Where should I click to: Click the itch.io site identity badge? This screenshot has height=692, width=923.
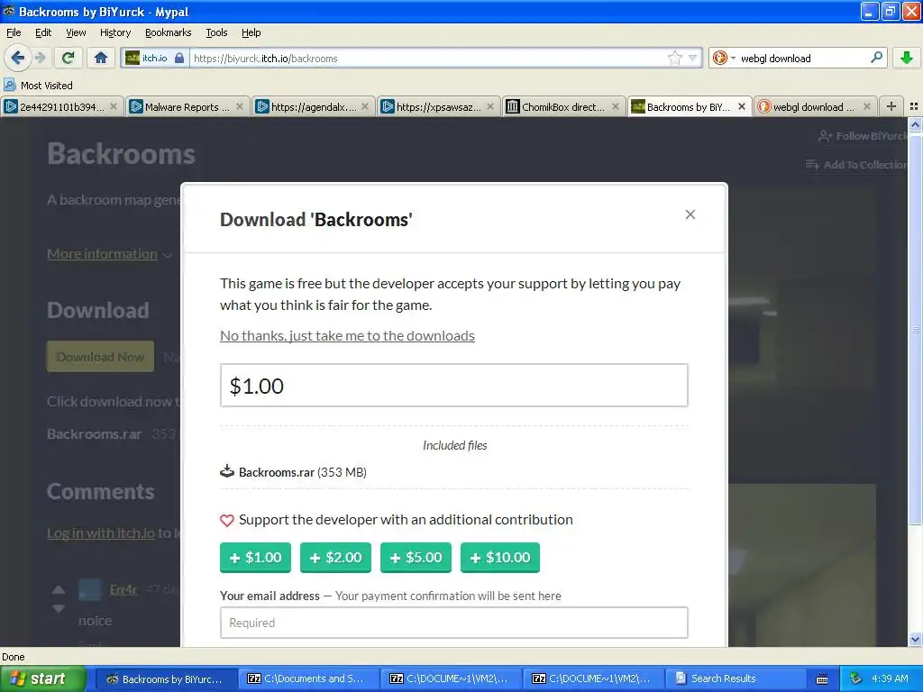click(155, 58)
